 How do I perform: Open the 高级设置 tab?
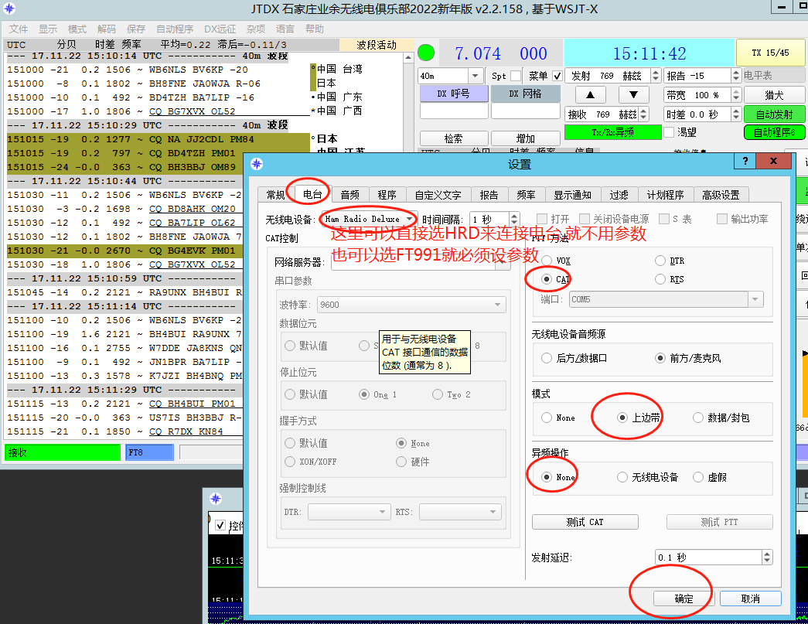(x=721, y=195)
